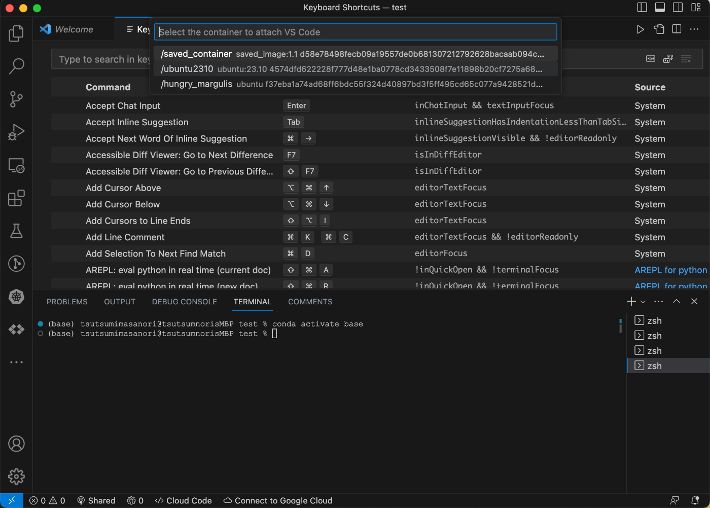The width and height of the screenshot is (710, 508).
Task: Maximize terminal panel with up chevron
Action: [677, 301]
